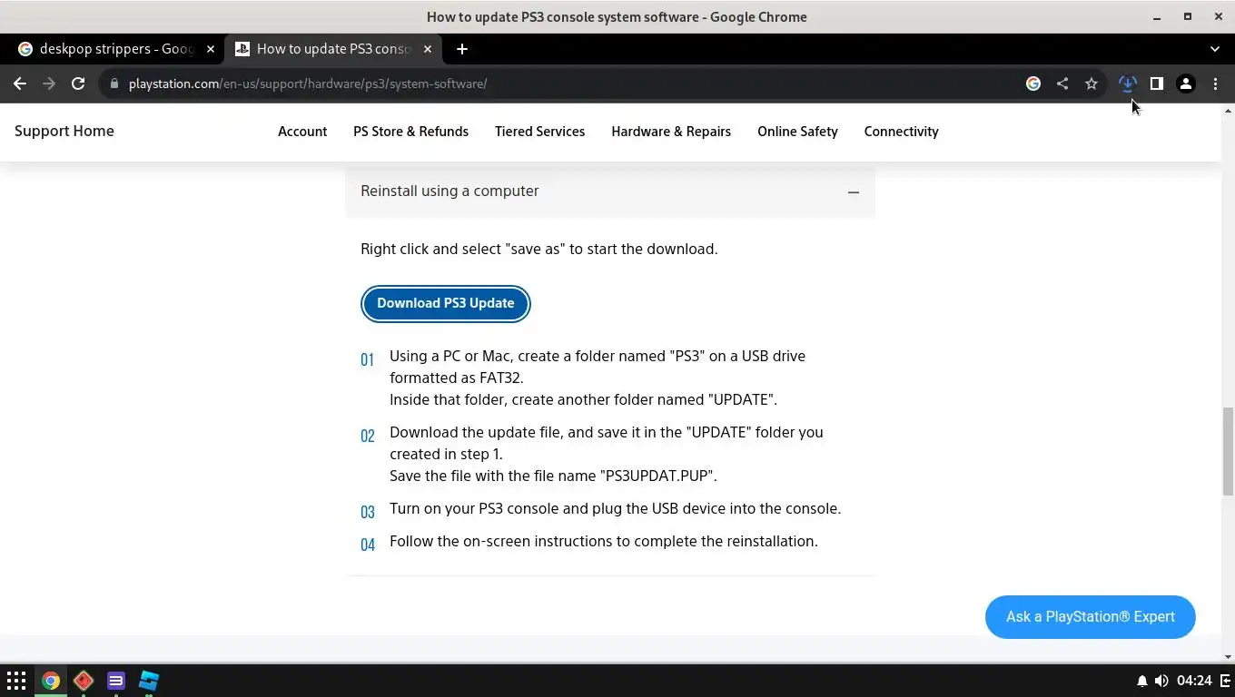This screenshot has height=697, width=1235.
Task: Collapse Reinstall using a computer section
Action: point(610,191)
